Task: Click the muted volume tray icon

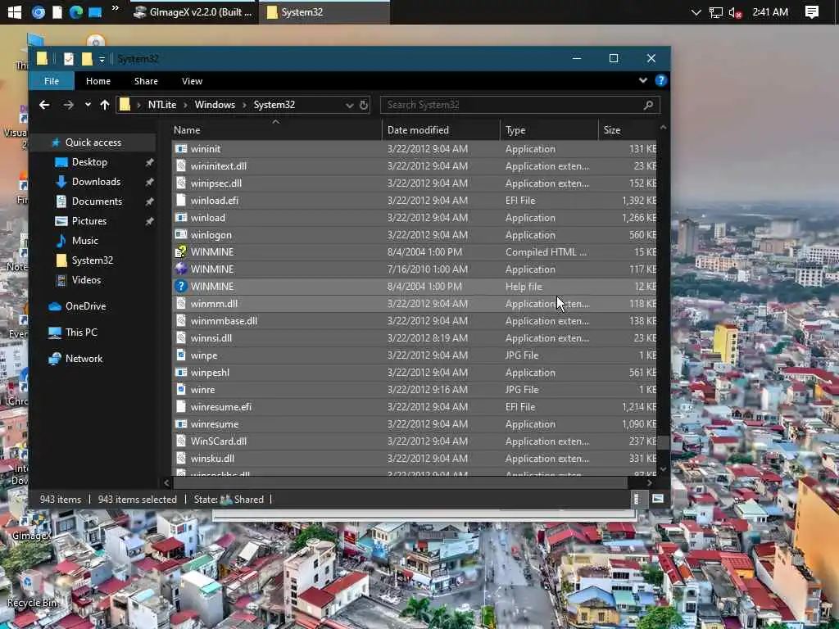Action: click(x=735, y=12)
